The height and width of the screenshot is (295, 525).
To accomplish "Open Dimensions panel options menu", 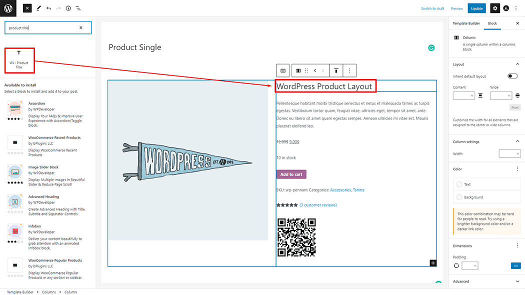I will pos(517,246).
